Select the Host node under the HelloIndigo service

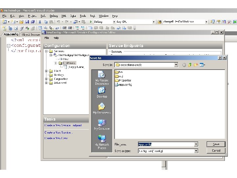(66, 59)
